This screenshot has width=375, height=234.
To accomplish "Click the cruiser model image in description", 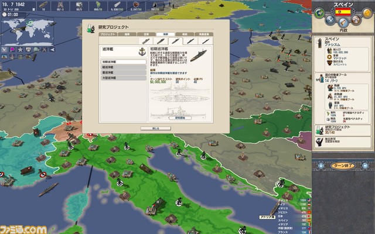I will [x=198, y=56].
